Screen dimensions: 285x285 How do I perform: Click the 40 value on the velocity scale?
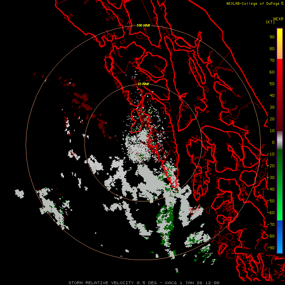pyautogui.click(x=272, y=96)
